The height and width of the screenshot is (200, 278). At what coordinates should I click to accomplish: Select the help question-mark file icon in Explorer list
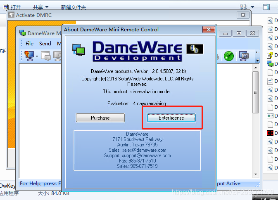pyautogui.click(x=270, y=55)
